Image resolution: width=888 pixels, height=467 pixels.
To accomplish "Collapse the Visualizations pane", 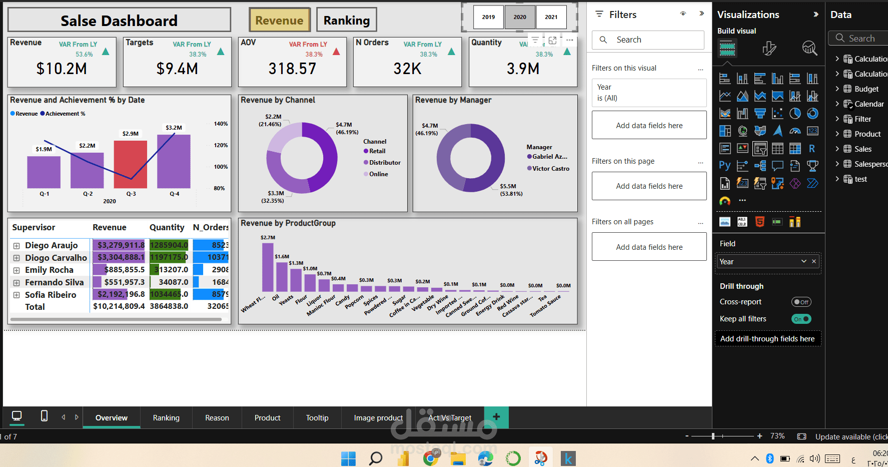I will [x=816, y=15].
